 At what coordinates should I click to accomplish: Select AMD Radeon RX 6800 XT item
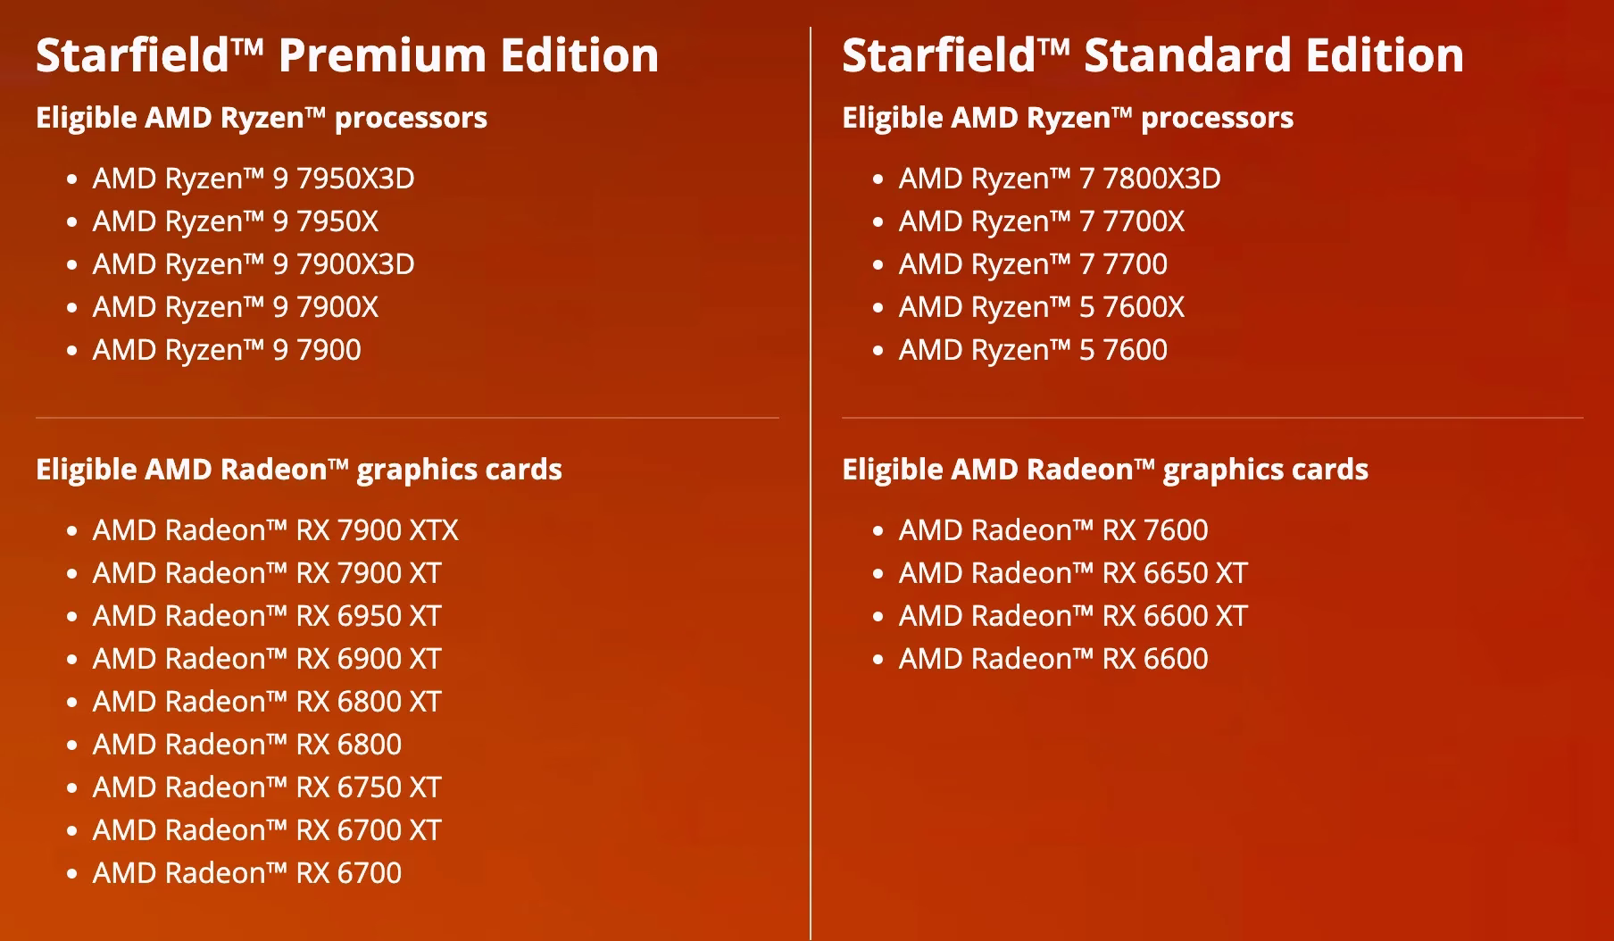pos(267,702)
